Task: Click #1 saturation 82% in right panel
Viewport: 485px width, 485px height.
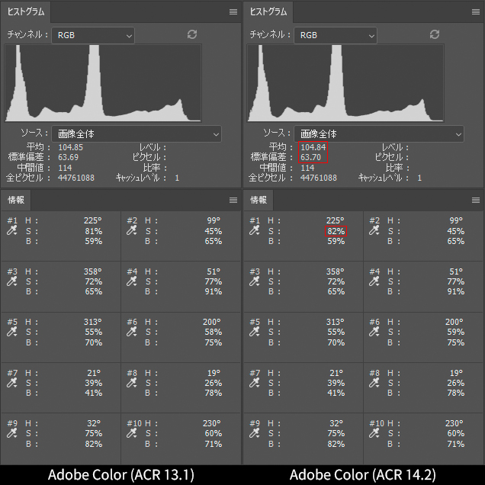Action: [336, 231]
